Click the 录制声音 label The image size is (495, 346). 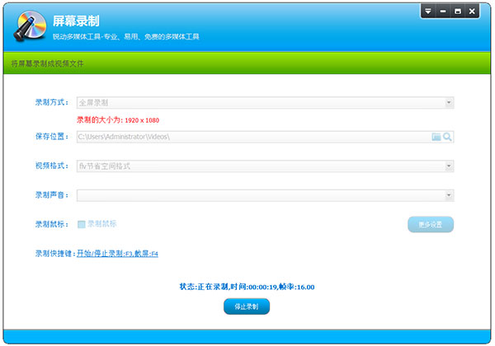(51, 195)
